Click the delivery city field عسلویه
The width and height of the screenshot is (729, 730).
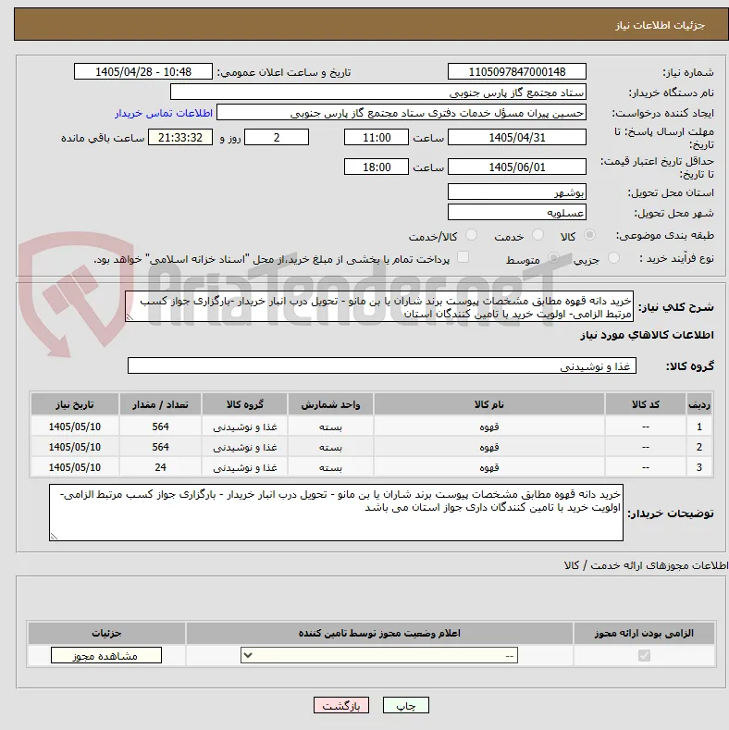[517, 212]
